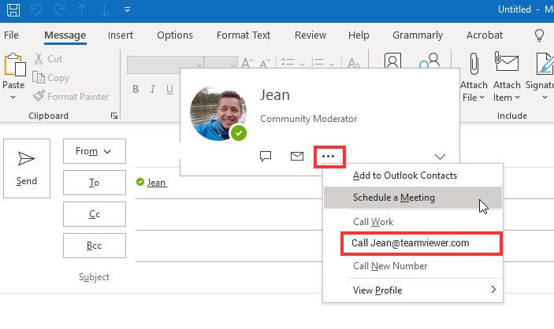Open the font name combo box
Image resolution: width=554 pixels, height=329 pixels.
165,65
